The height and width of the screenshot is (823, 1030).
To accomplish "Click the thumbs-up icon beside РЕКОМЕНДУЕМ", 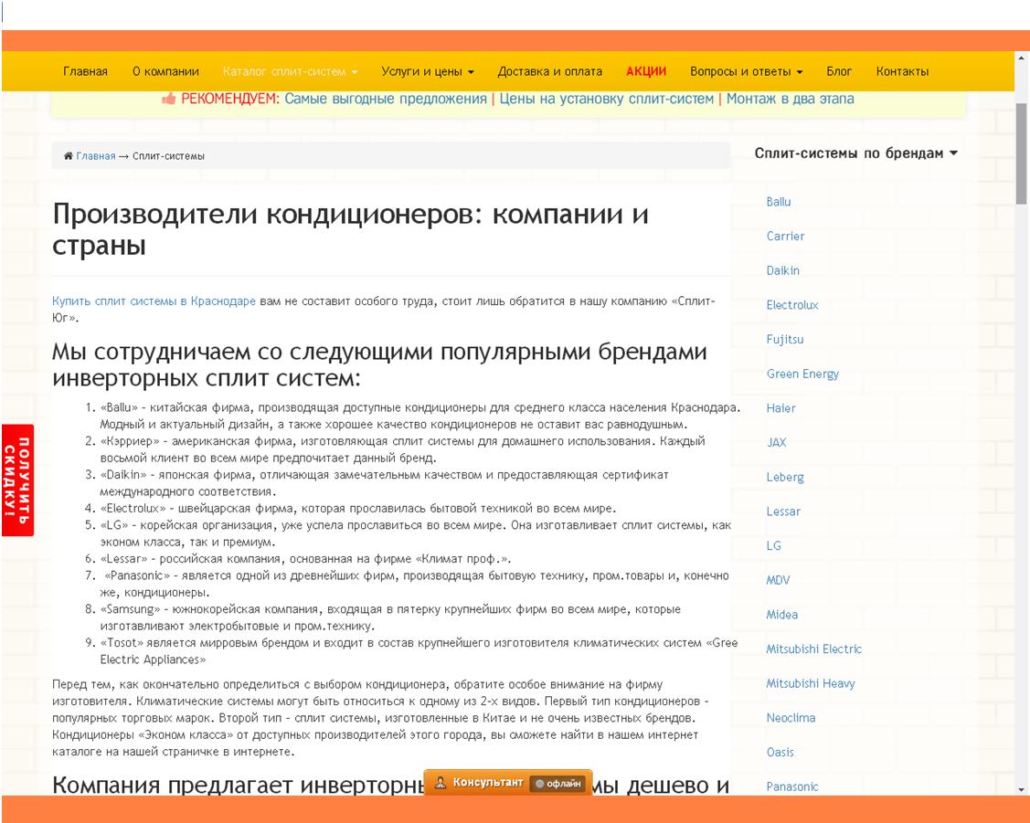I will coord(169,99).
